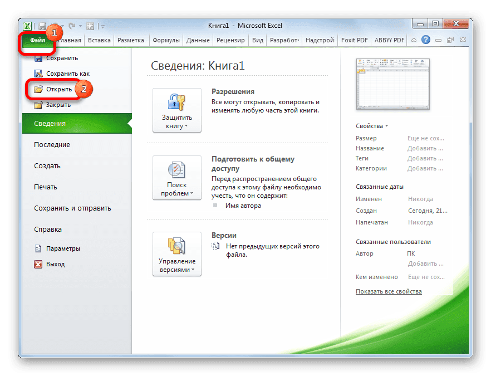The image size is (491, 376).
Task: Click the Управление версиями icon
Action: click(176, 246)
